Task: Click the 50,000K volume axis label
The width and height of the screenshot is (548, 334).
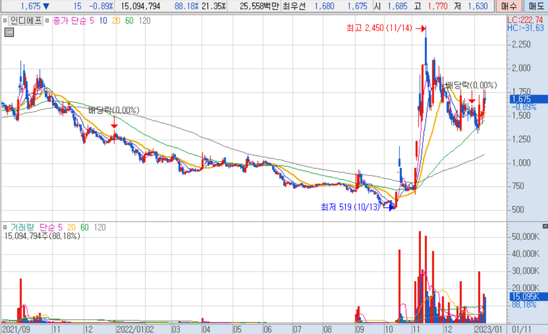Action: [x=526, y=237]
